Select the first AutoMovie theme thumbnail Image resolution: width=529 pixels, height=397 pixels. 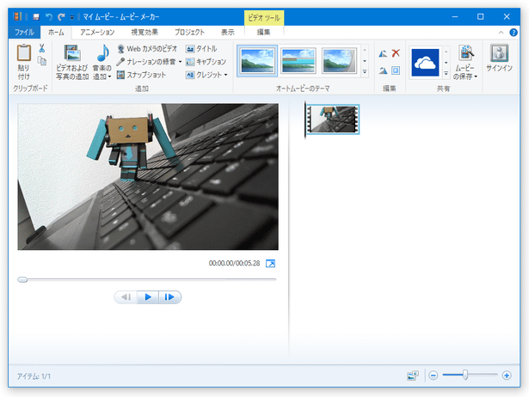pyautogui.click(x=257, y=61)
